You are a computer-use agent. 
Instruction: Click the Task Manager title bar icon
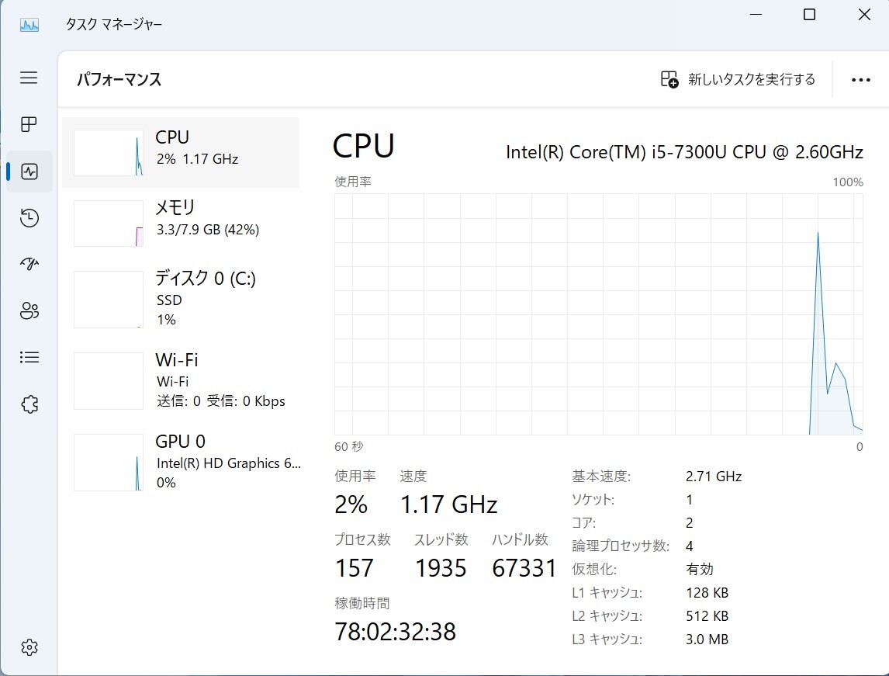click(x=29, y=23)
